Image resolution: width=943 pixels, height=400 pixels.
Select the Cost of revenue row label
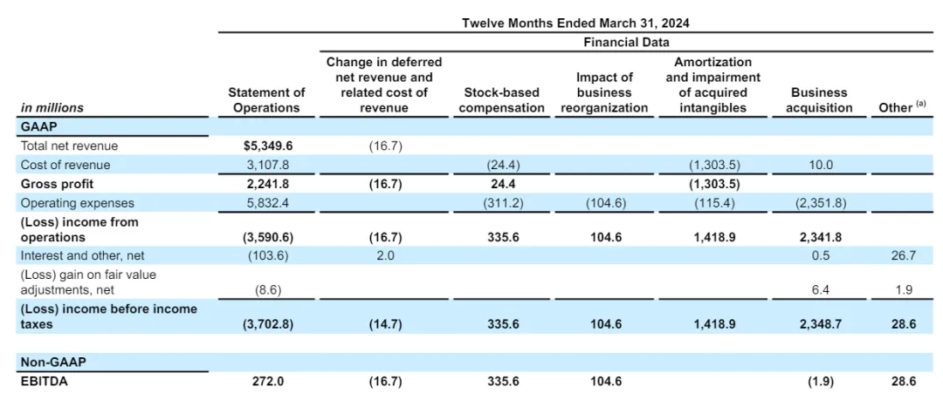[65, 165]
